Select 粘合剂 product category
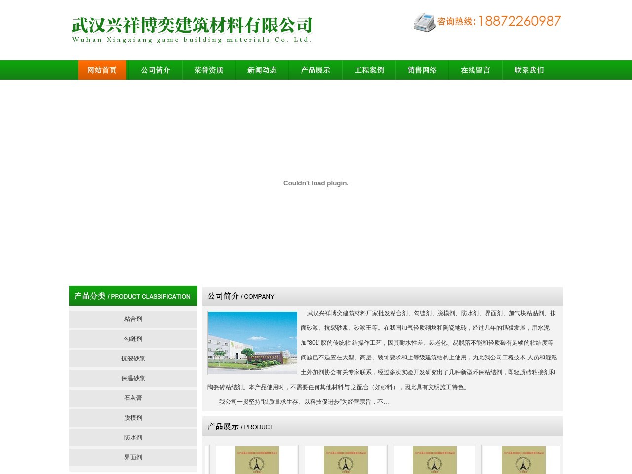Screen dimensions: 632x474 click(133, 319)
